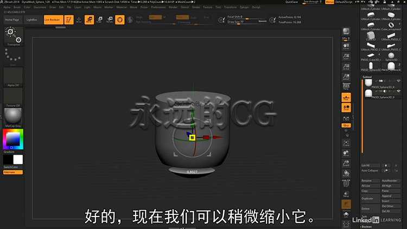
Task: Open the Zplugin menu
Action: [244, 7]
